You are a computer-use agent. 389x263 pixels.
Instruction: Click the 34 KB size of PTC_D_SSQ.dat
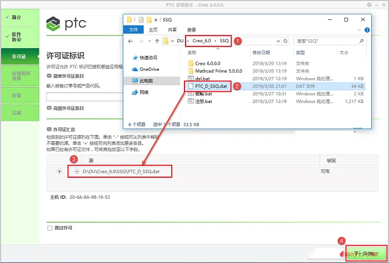pyautogui.click(x=357, y=86)
